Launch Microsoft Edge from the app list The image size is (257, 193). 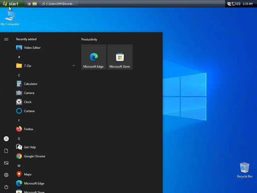coord(46,183)
